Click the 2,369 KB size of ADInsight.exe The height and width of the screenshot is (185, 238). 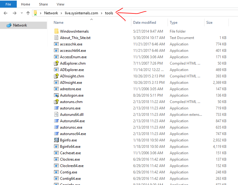click(219, 82)
